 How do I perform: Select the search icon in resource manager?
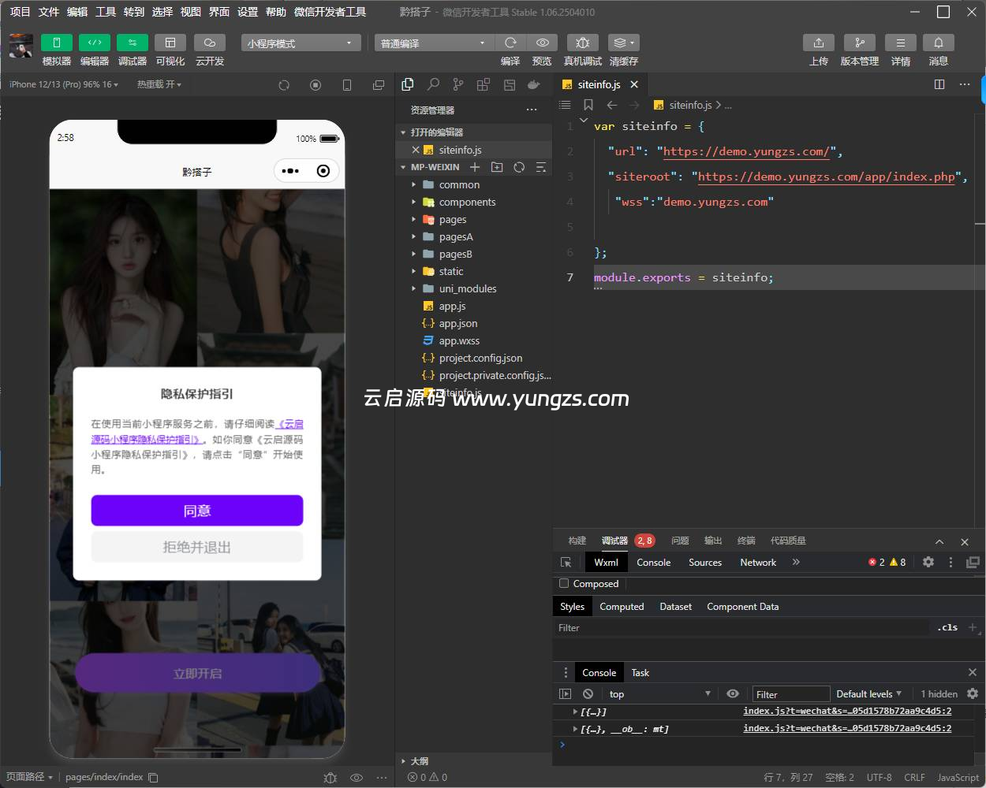point(432,84)
